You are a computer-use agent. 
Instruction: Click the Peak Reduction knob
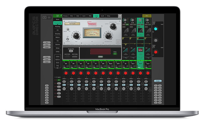[109, 35]
